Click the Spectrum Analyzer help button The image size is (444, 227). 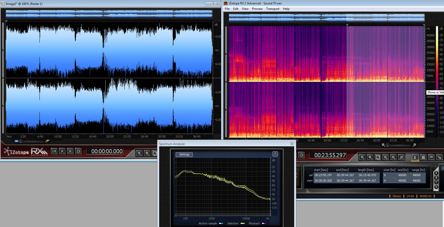(275, 154)
